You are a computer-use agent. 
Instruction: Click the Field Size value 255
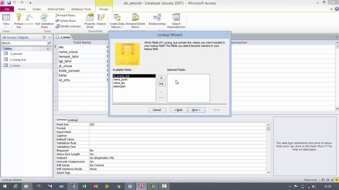pos(177,125)
